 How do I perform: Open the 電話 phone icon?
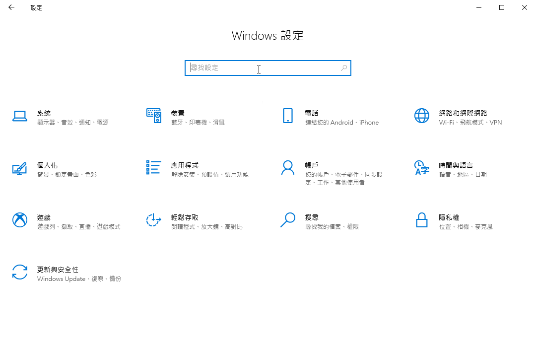[288, 116]
